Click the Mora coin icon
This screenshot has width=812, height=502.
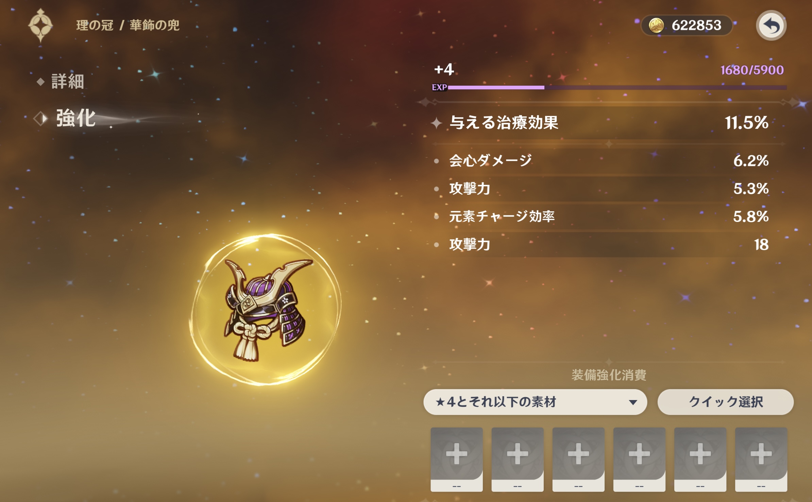click(x=656, y=25)
